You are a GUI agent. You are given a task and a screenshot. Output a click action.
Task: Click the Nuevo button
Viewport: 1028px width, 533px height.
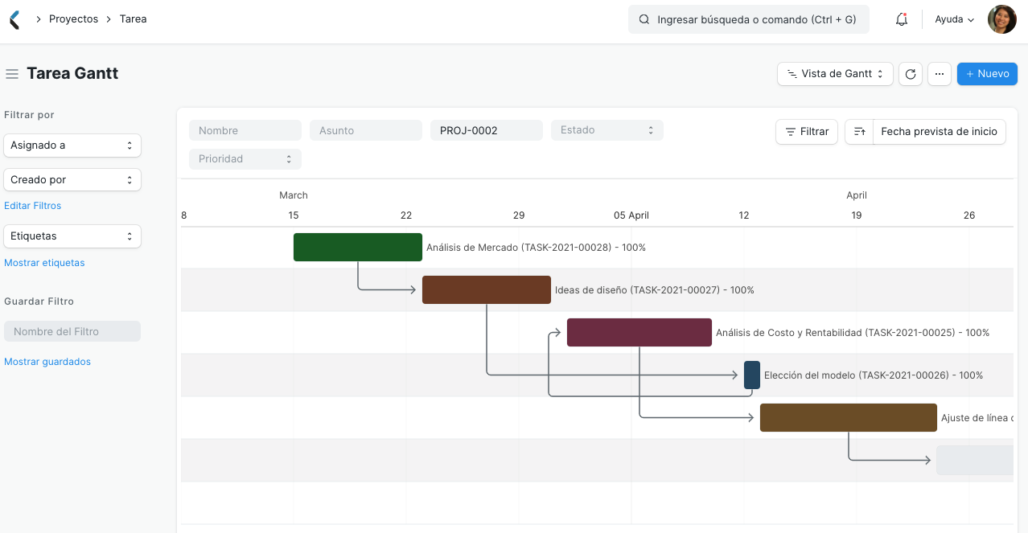(x=987, y=74)
